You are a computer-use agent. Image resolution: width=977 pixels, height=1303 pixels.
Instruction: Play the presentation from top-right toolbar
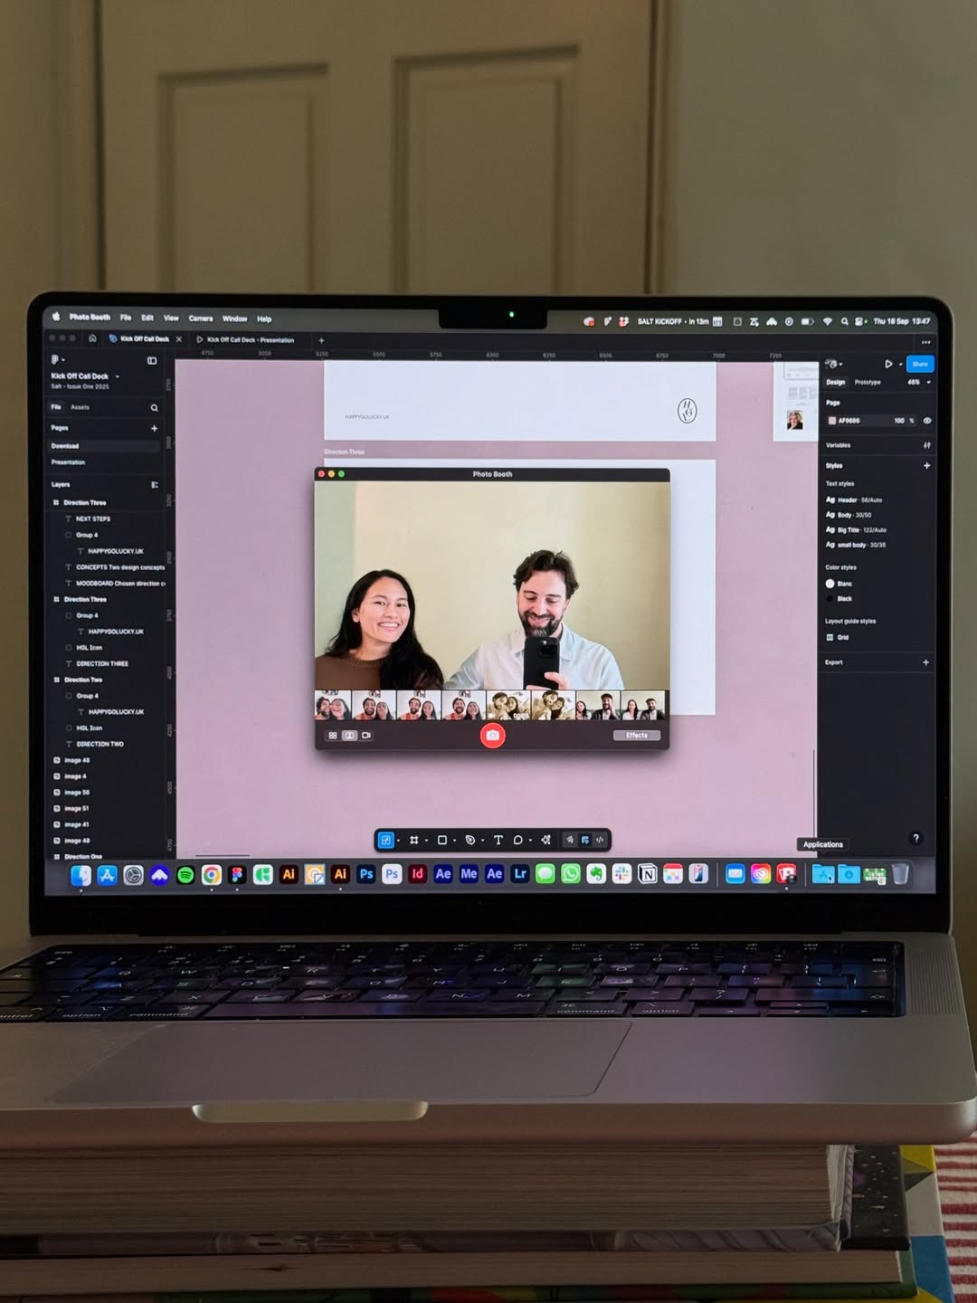pos(888,364)
